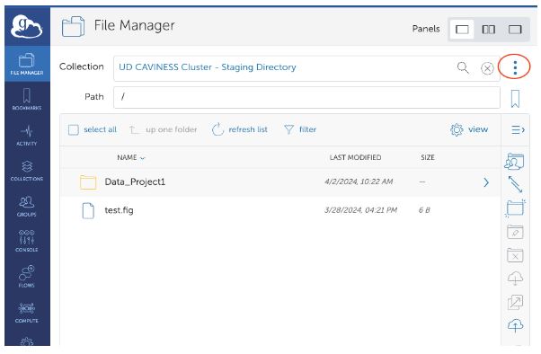Bookmark the current path

(515, 99)
